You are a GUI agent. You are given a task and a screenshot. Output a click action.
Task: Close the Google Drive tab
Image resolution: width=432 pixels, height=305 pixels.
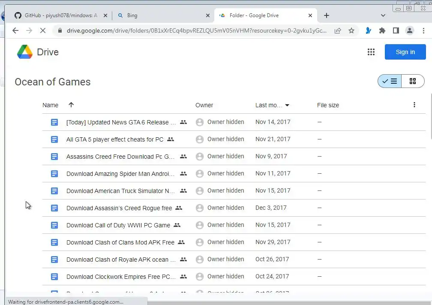point(310,15)
